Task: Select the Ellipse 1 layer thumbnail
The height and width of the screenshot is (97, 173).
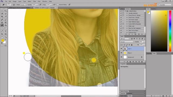Action: click(x=125, y=53)
